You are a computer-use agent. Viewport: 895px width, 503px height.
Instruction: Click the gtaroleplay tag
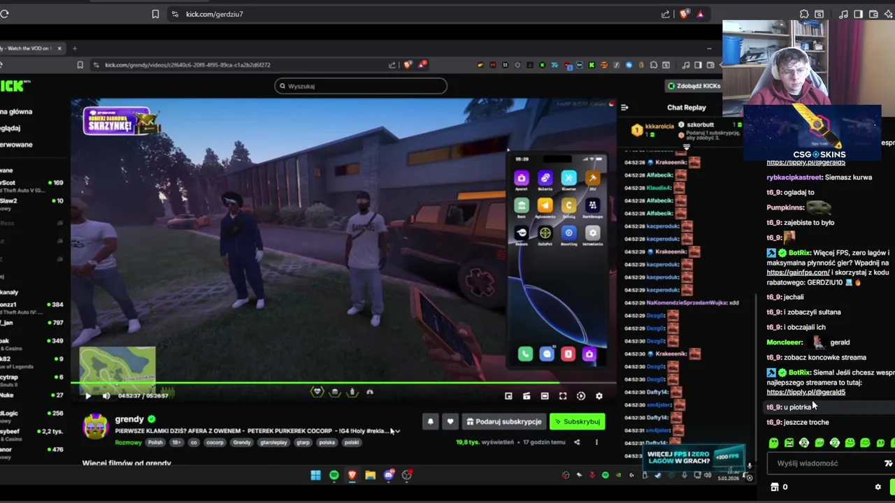[x=273, y=442]
